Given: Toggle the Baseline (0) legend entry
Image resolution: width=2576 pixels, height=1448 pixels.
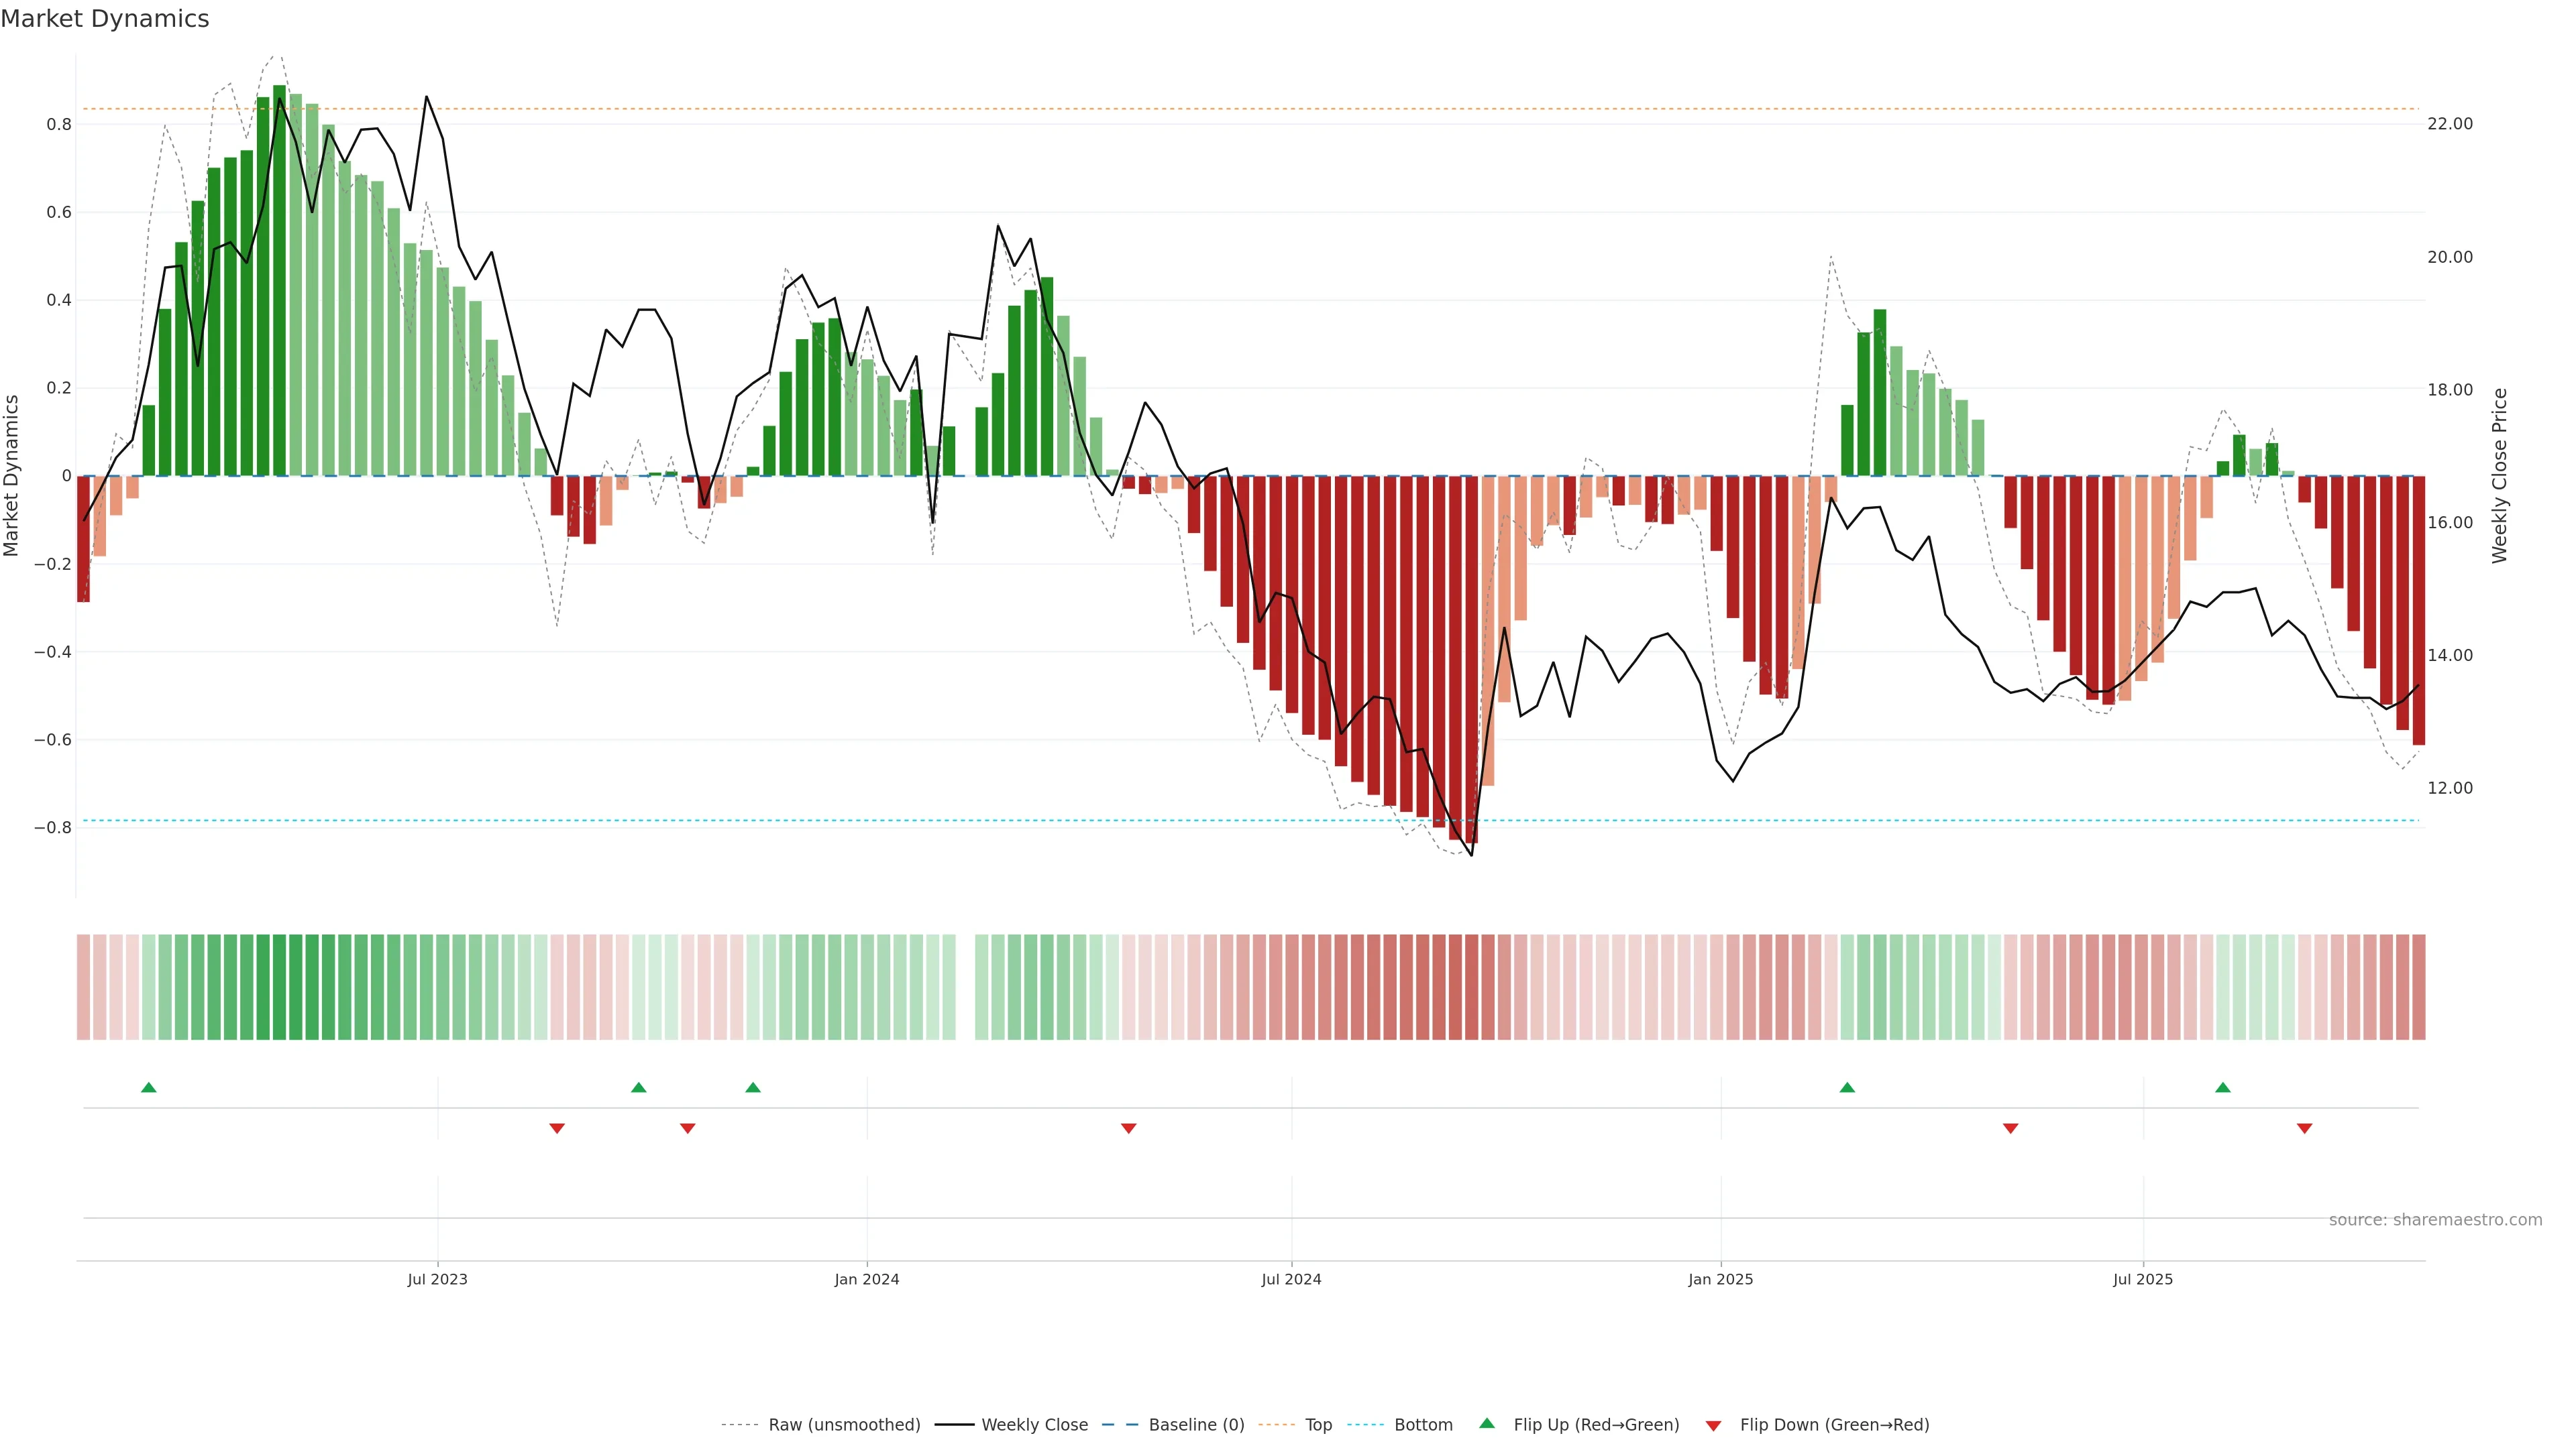Looking at the screenshot, I should coord(1196,1425).
